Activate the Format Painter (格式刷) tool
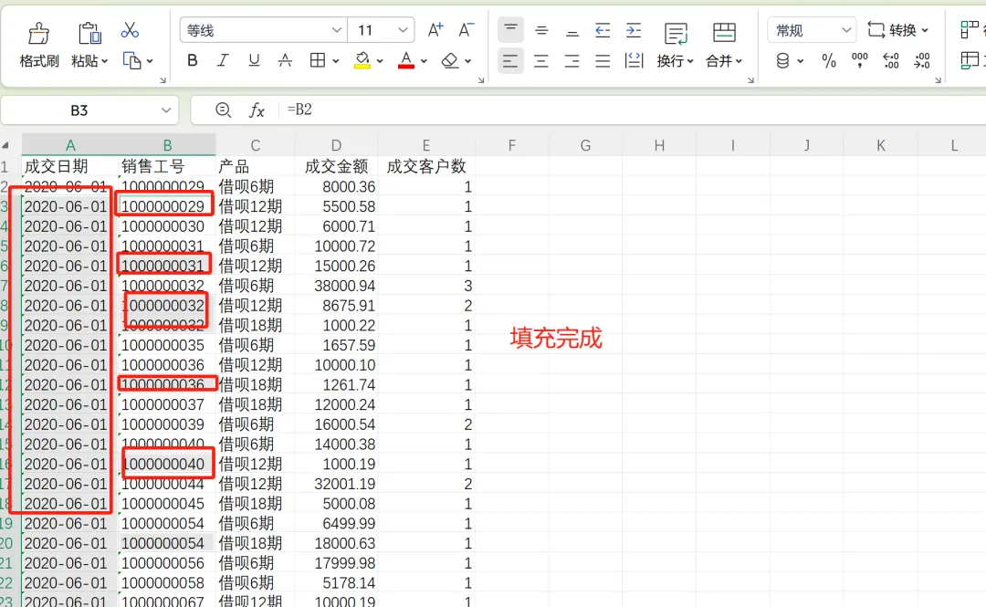The width and height of the screenshot is (986, 607). tap(38, 45)
